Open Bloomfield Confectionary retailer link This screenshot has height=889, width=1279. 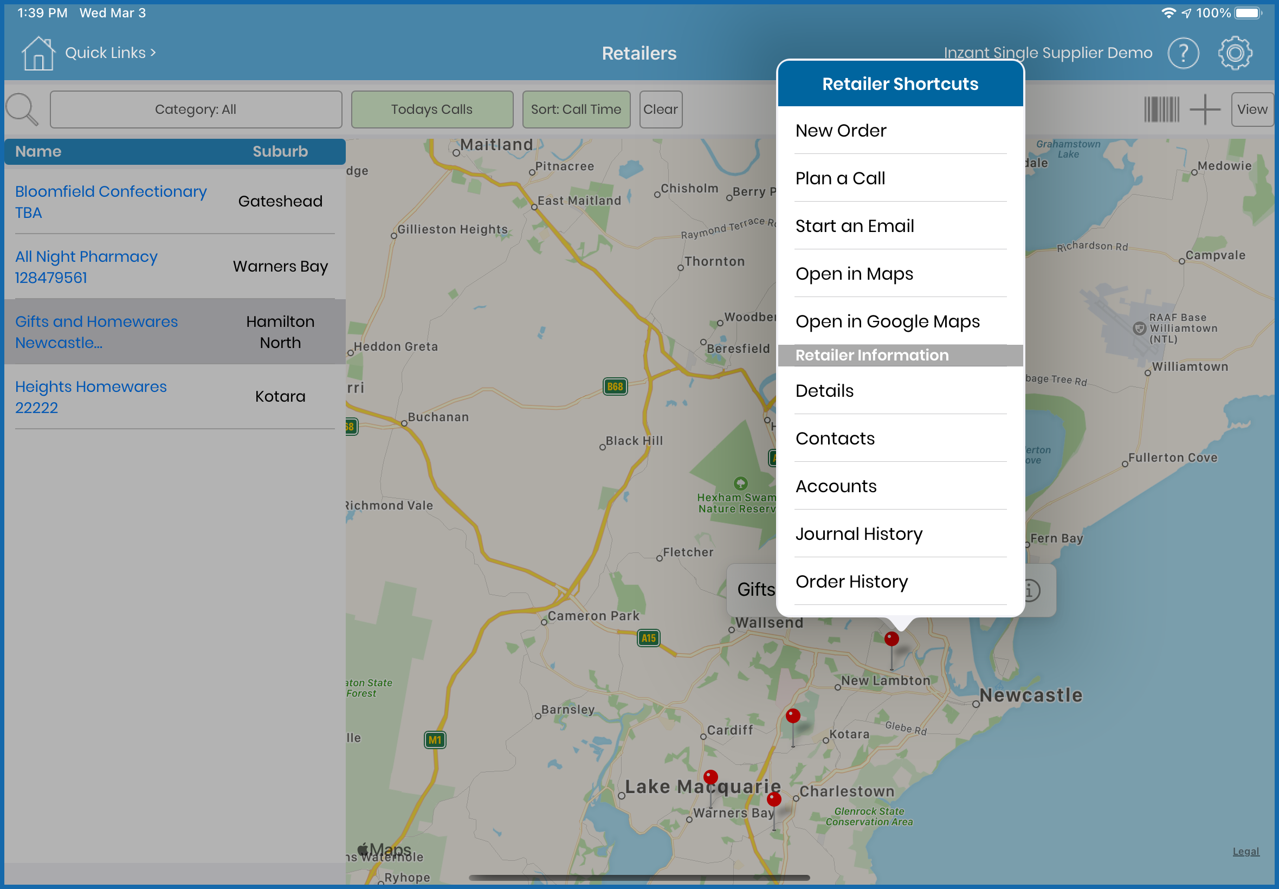tap(110, 191)
